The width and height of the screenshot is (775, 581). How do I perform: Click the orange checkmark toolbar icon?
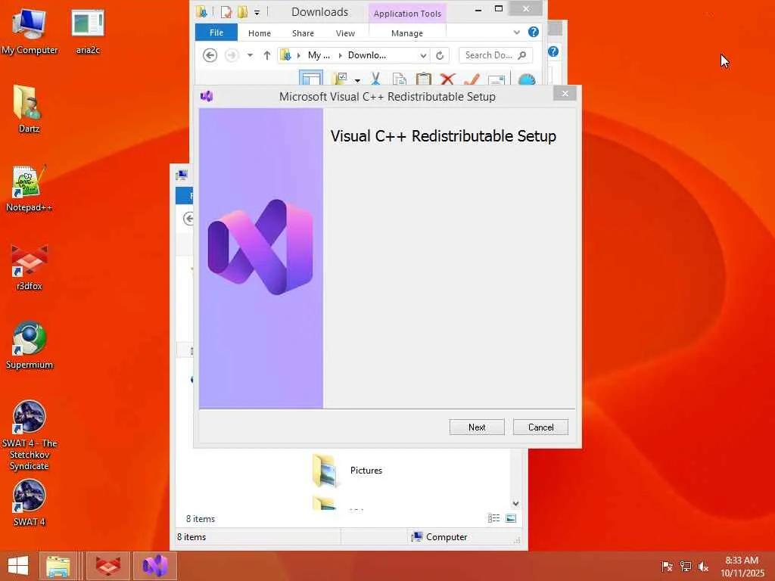tap(472, 79)
